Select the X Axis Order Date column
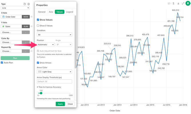The height and width of the screenshot is (114, 191). 11,17
